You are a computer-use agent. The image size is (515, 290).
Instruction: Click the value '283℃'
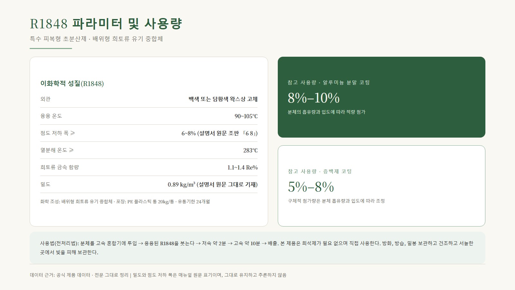click(250, 150)
